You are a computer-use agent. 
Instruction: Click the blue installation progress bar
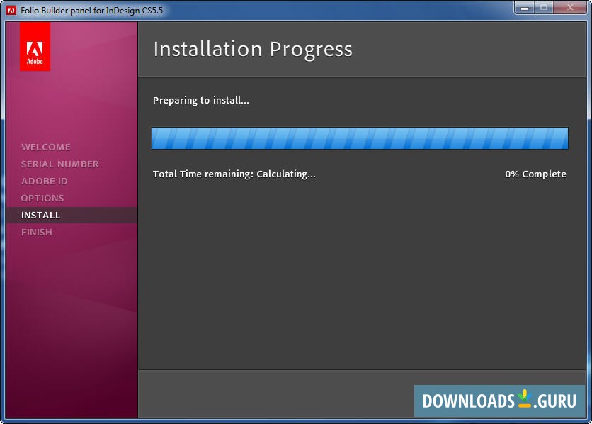359,138
